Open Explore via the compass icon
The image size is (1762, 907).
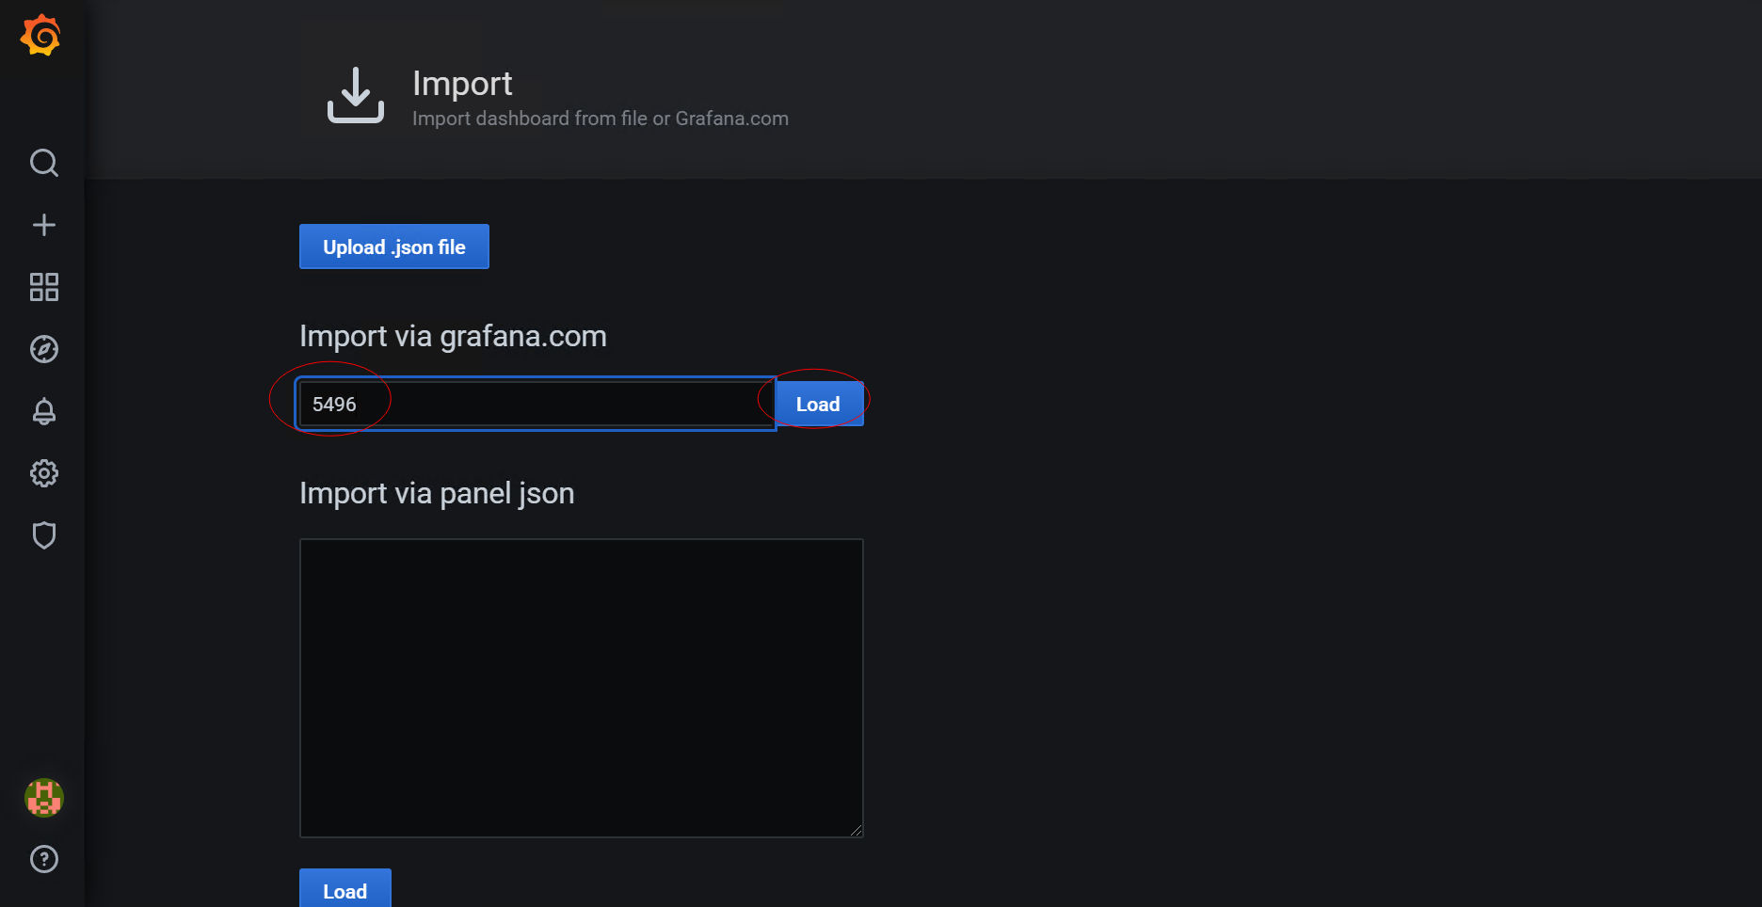click(x=44, y=349)
